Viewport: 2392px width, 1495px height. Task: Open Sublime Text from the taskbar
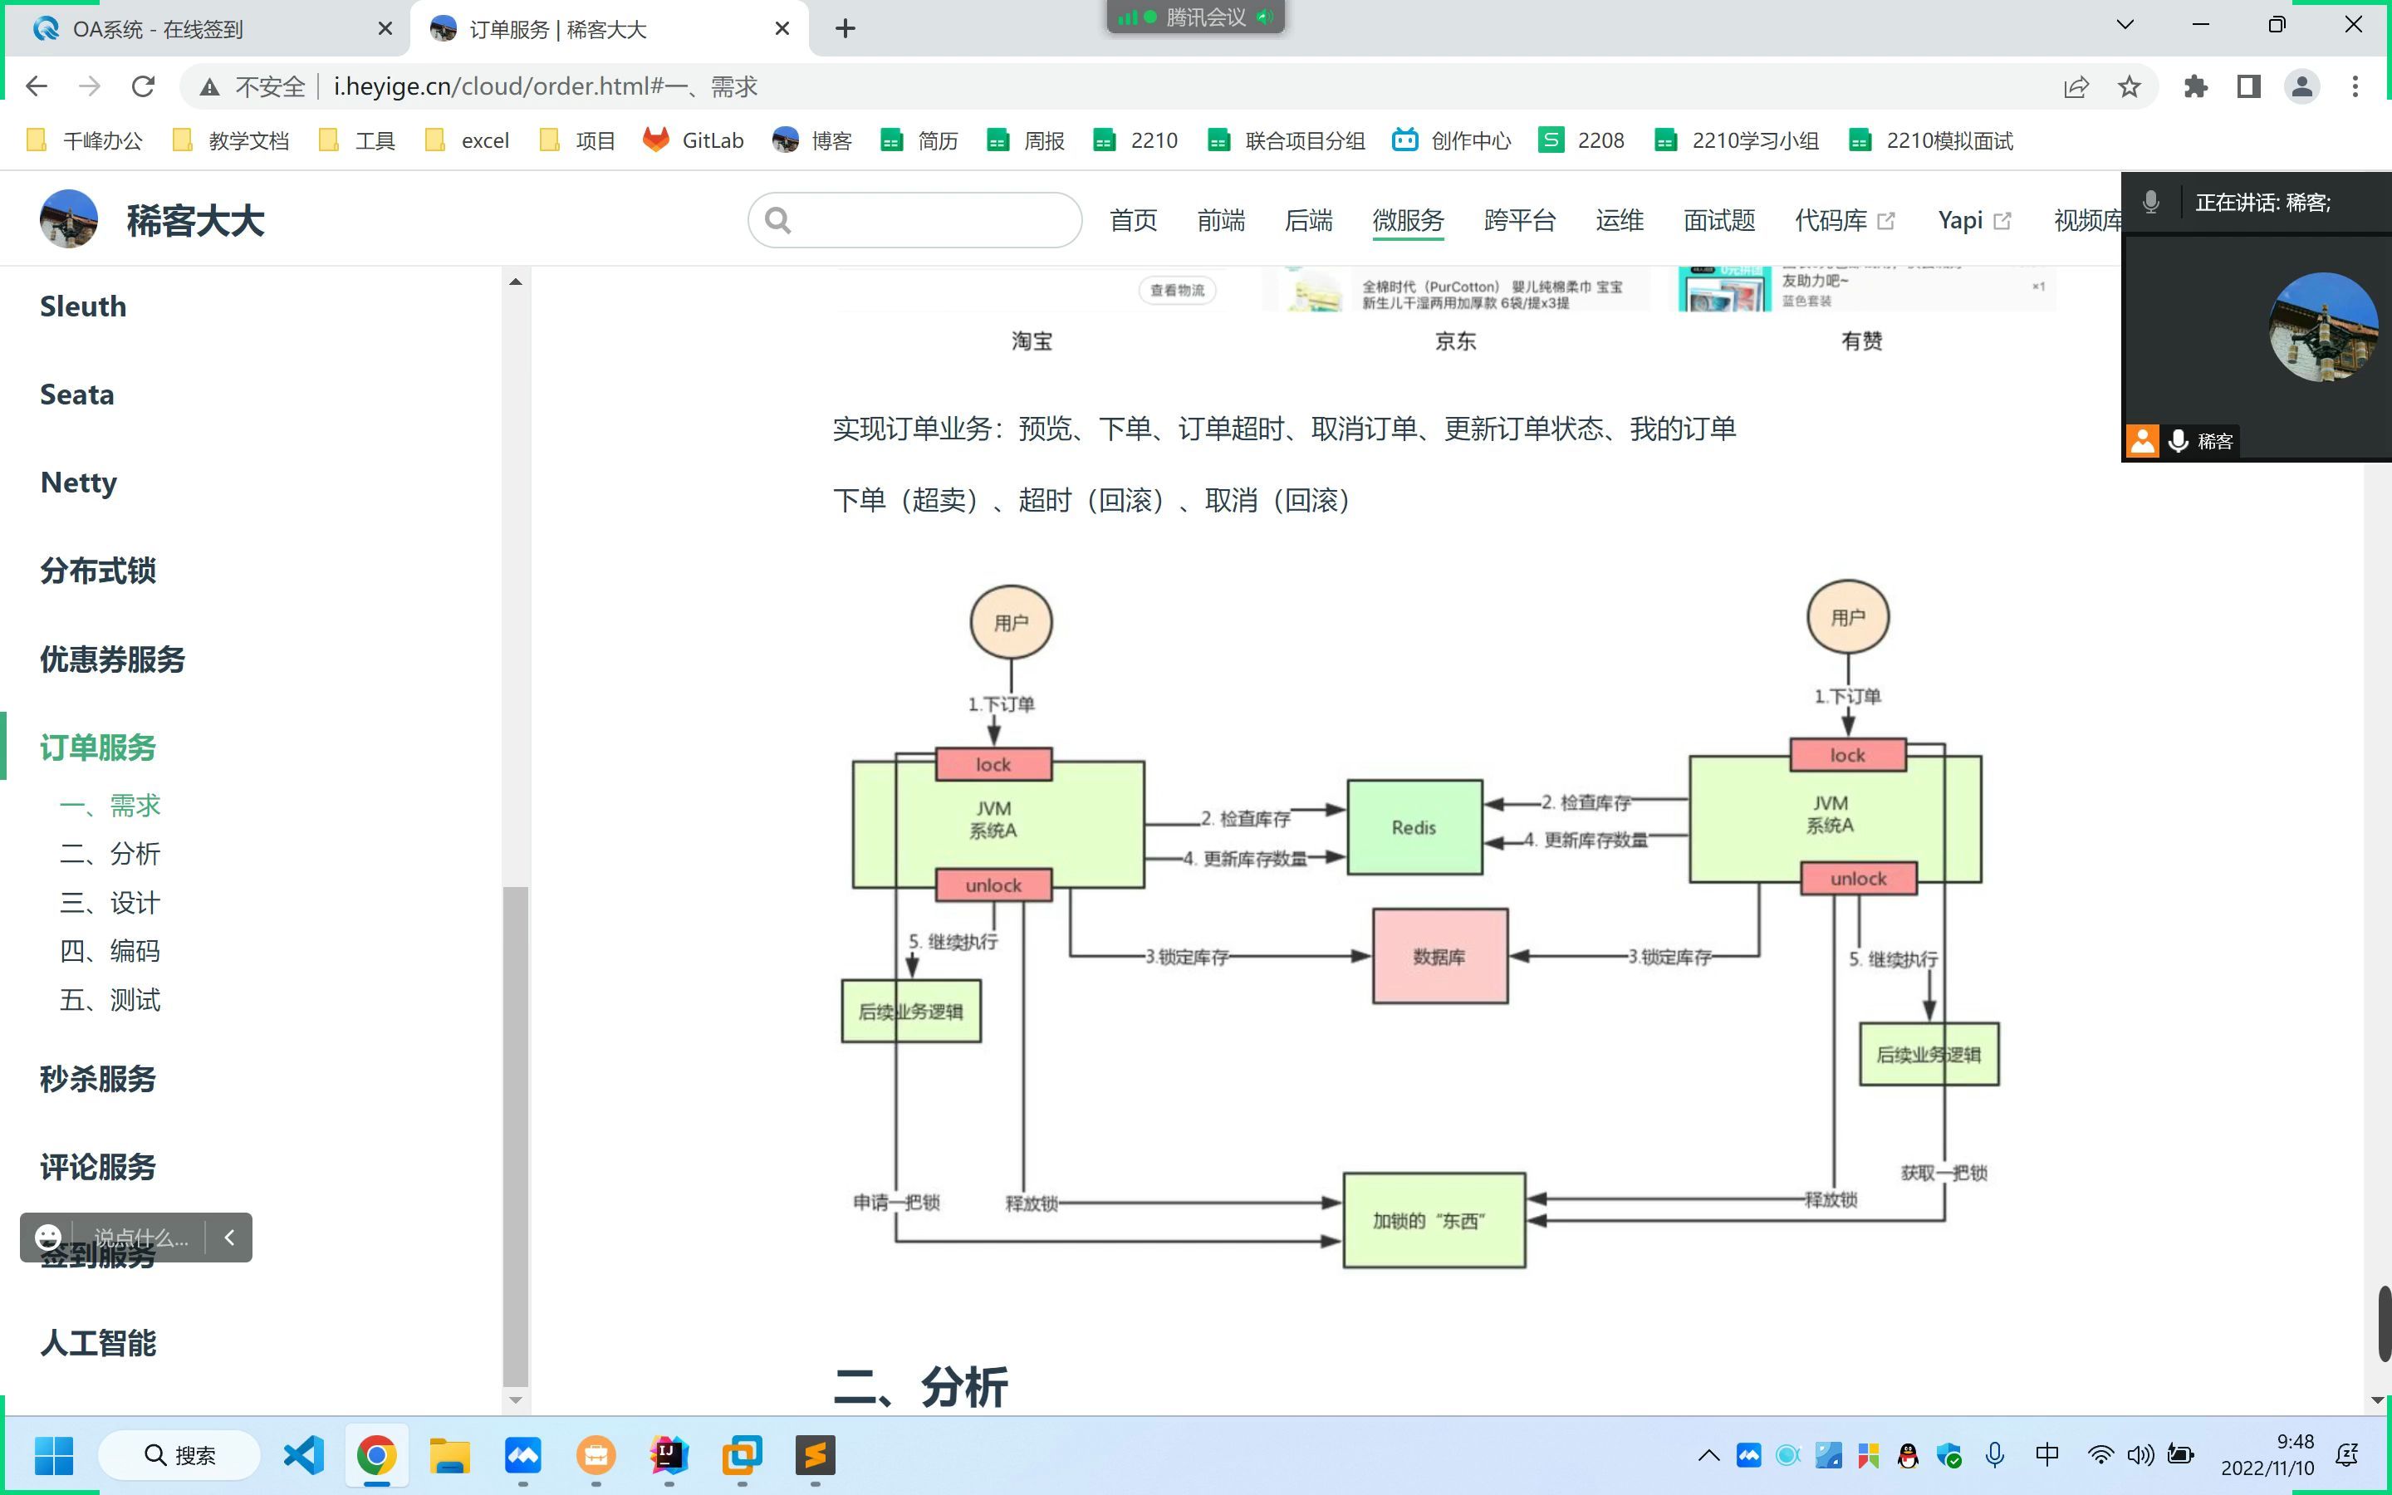tap(816, 1454)
